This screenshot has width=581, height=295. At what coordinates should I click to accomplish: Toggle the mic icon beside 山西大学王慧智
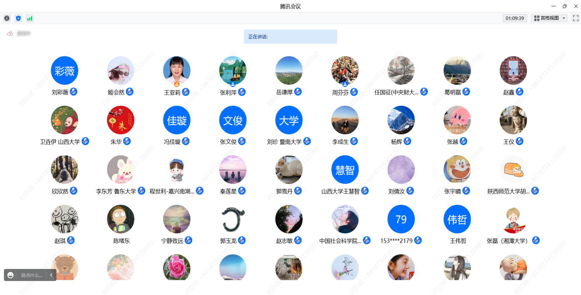[x=365, y=191]
